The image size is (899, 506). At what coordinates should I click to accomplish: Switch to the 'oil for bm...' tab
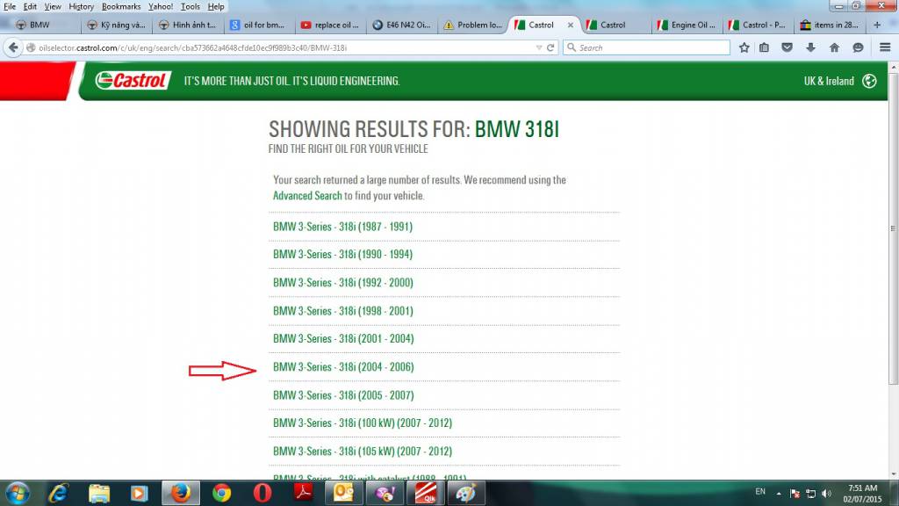[260, 25]
